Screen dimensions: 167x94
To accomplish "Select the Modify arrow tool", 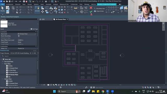I will 3,9.
